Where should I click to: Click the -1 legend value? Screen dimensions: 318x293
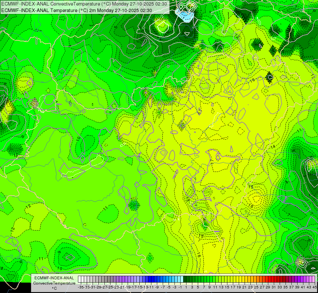[x=180, y=287]
